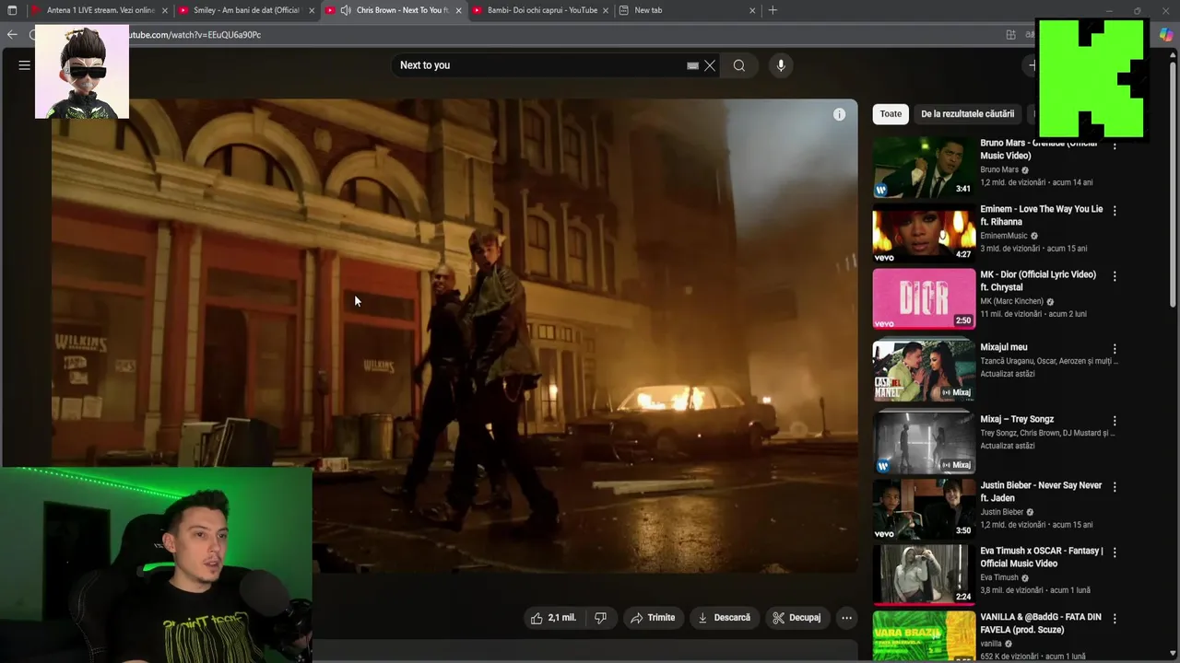The width and height of the screenshot is (1180, 663).
Task: Open the on-screen keyboard icon in search box
Action: pos(692,65)
